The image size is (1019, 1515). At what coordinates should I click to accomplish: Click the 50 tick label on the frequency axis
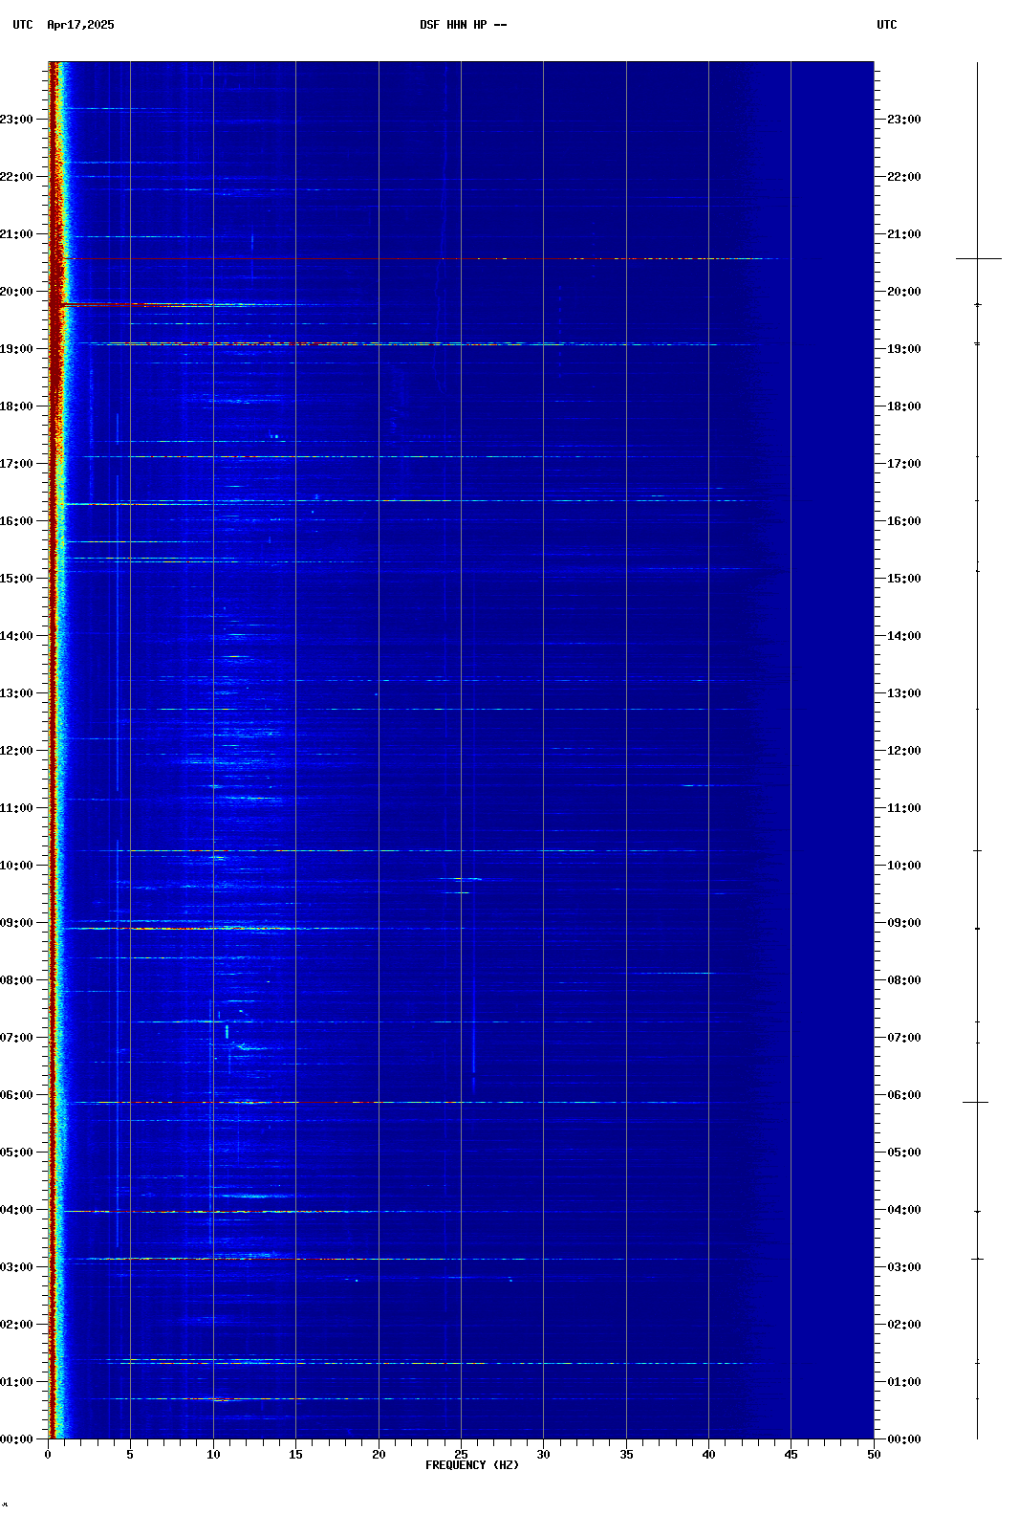tap(874, 1454)
